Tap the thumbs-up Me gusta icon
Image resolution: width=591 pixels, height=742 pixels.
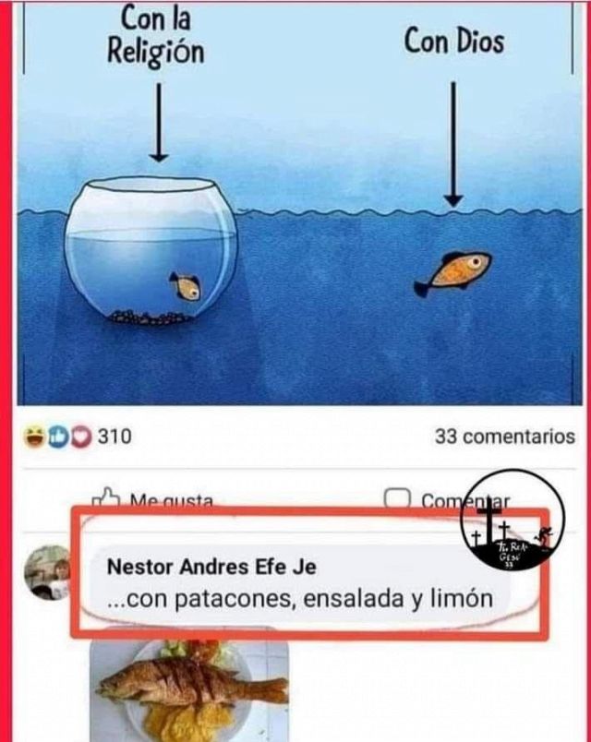pyautogui.click(x=105, y=497)
